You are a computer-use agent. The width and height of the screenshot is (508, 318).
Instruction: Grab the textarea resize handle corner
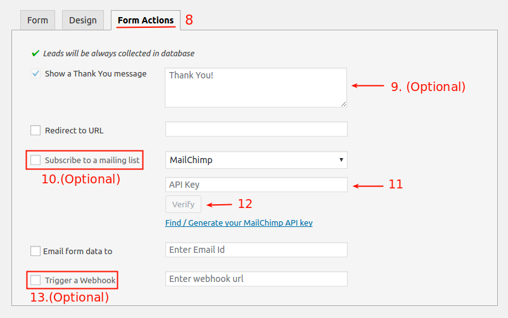click(344, 104)
